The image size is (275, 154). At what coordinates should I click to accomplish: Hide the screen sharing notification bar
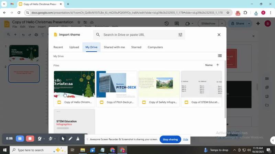coord(186,139)
